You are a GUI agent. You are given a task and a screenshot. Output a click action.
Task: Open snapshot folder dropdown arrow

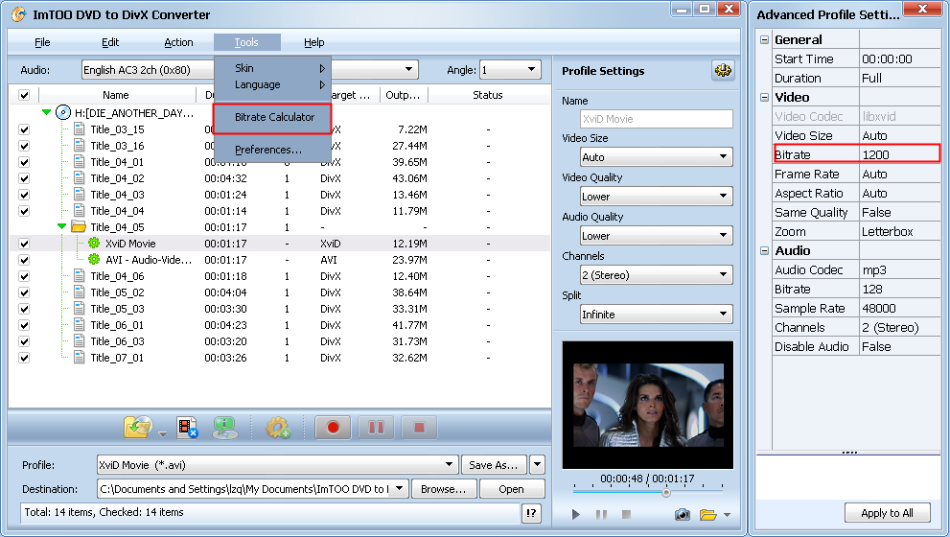727,515
